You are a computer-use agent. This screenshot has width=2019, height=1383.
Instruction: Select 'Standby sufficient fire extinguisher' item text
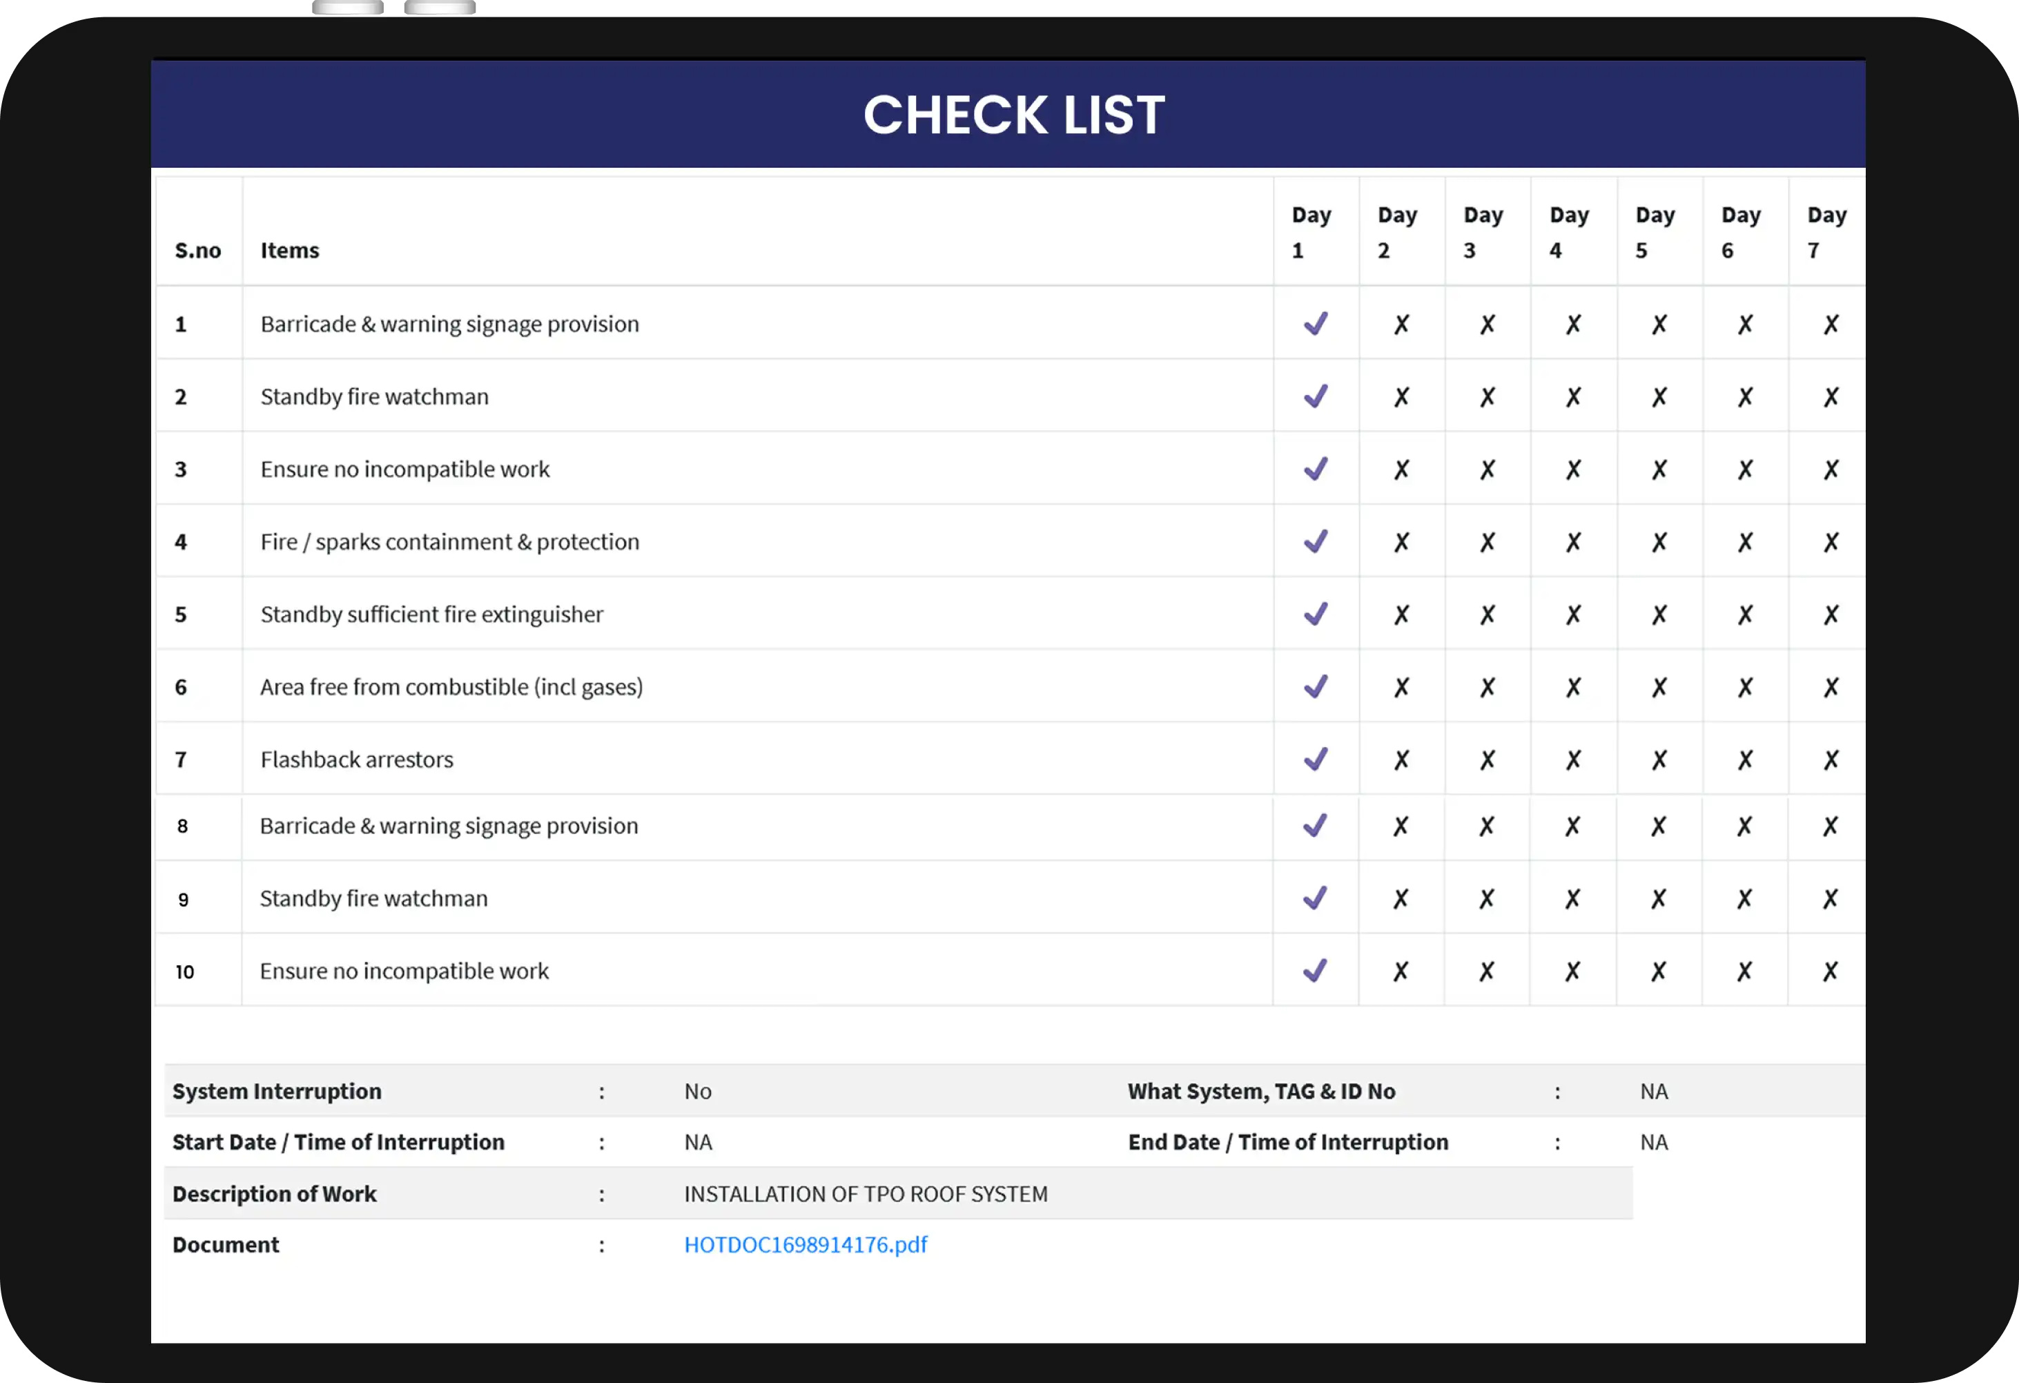click(432, 615)
